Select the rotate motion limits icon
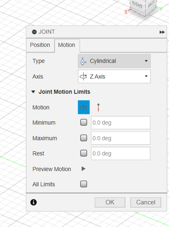Viewport: 169px width, 227px height. (84, 107)
